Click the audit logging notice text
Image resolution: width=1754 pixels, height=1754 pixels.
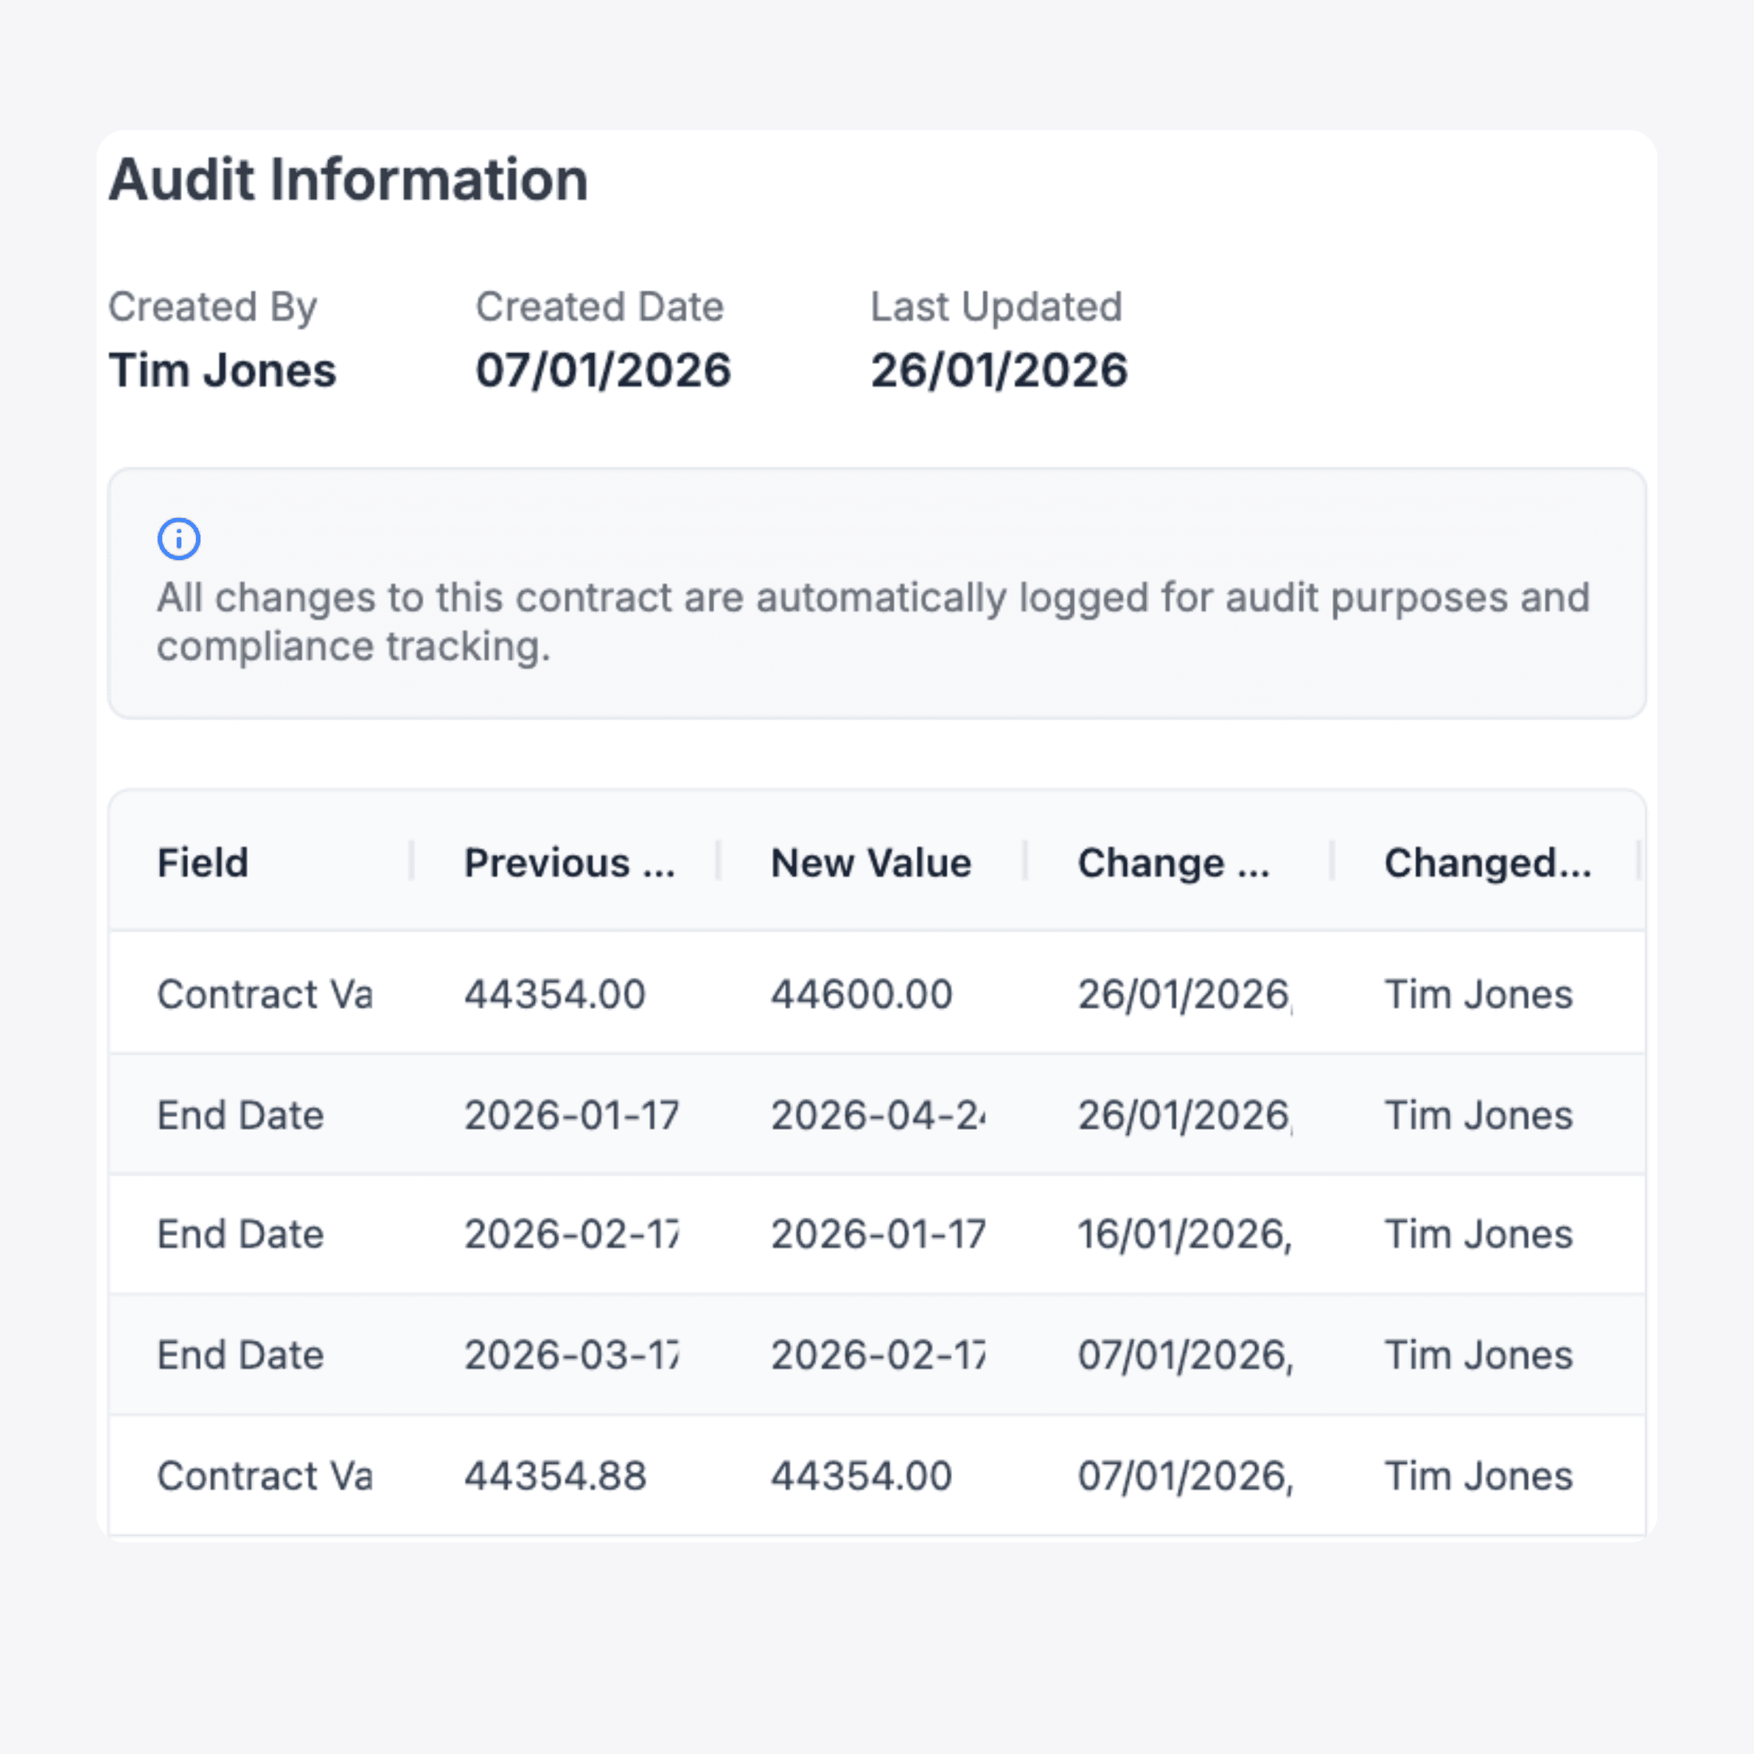tap(873, 622)
